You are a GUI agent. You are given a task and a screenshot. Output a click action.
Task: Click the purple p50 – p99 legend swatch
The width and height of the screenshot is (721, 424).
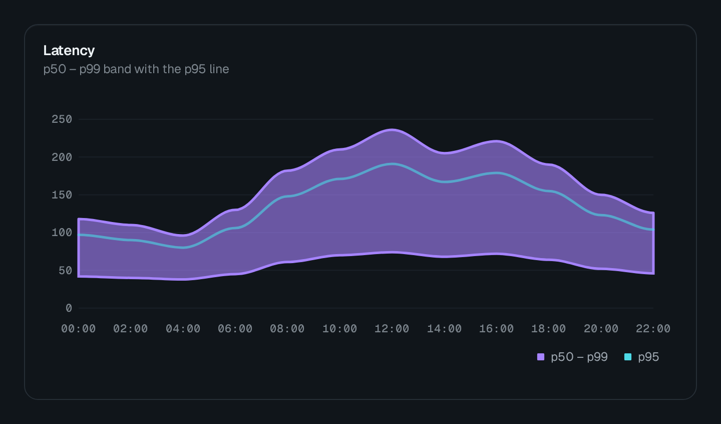(x=541, y=357)
